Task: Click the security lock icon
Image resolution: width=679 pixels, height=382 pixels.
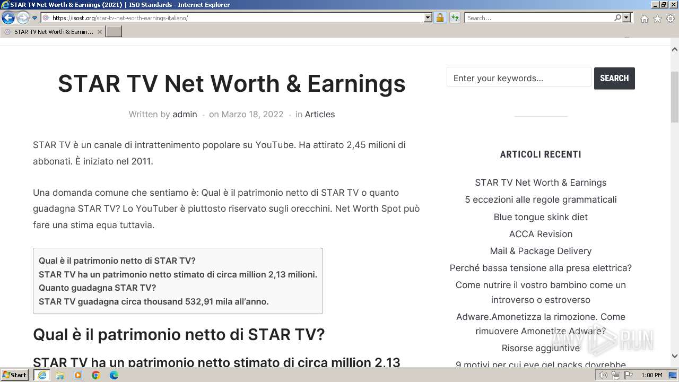Action: 440,18
